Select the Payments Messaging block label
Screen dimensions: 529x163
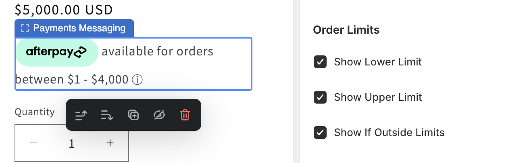point(79,28)
